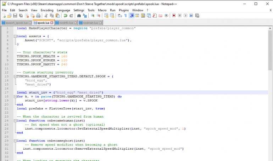Zoom in using magnifier plus icon

(x=93, y=16)
